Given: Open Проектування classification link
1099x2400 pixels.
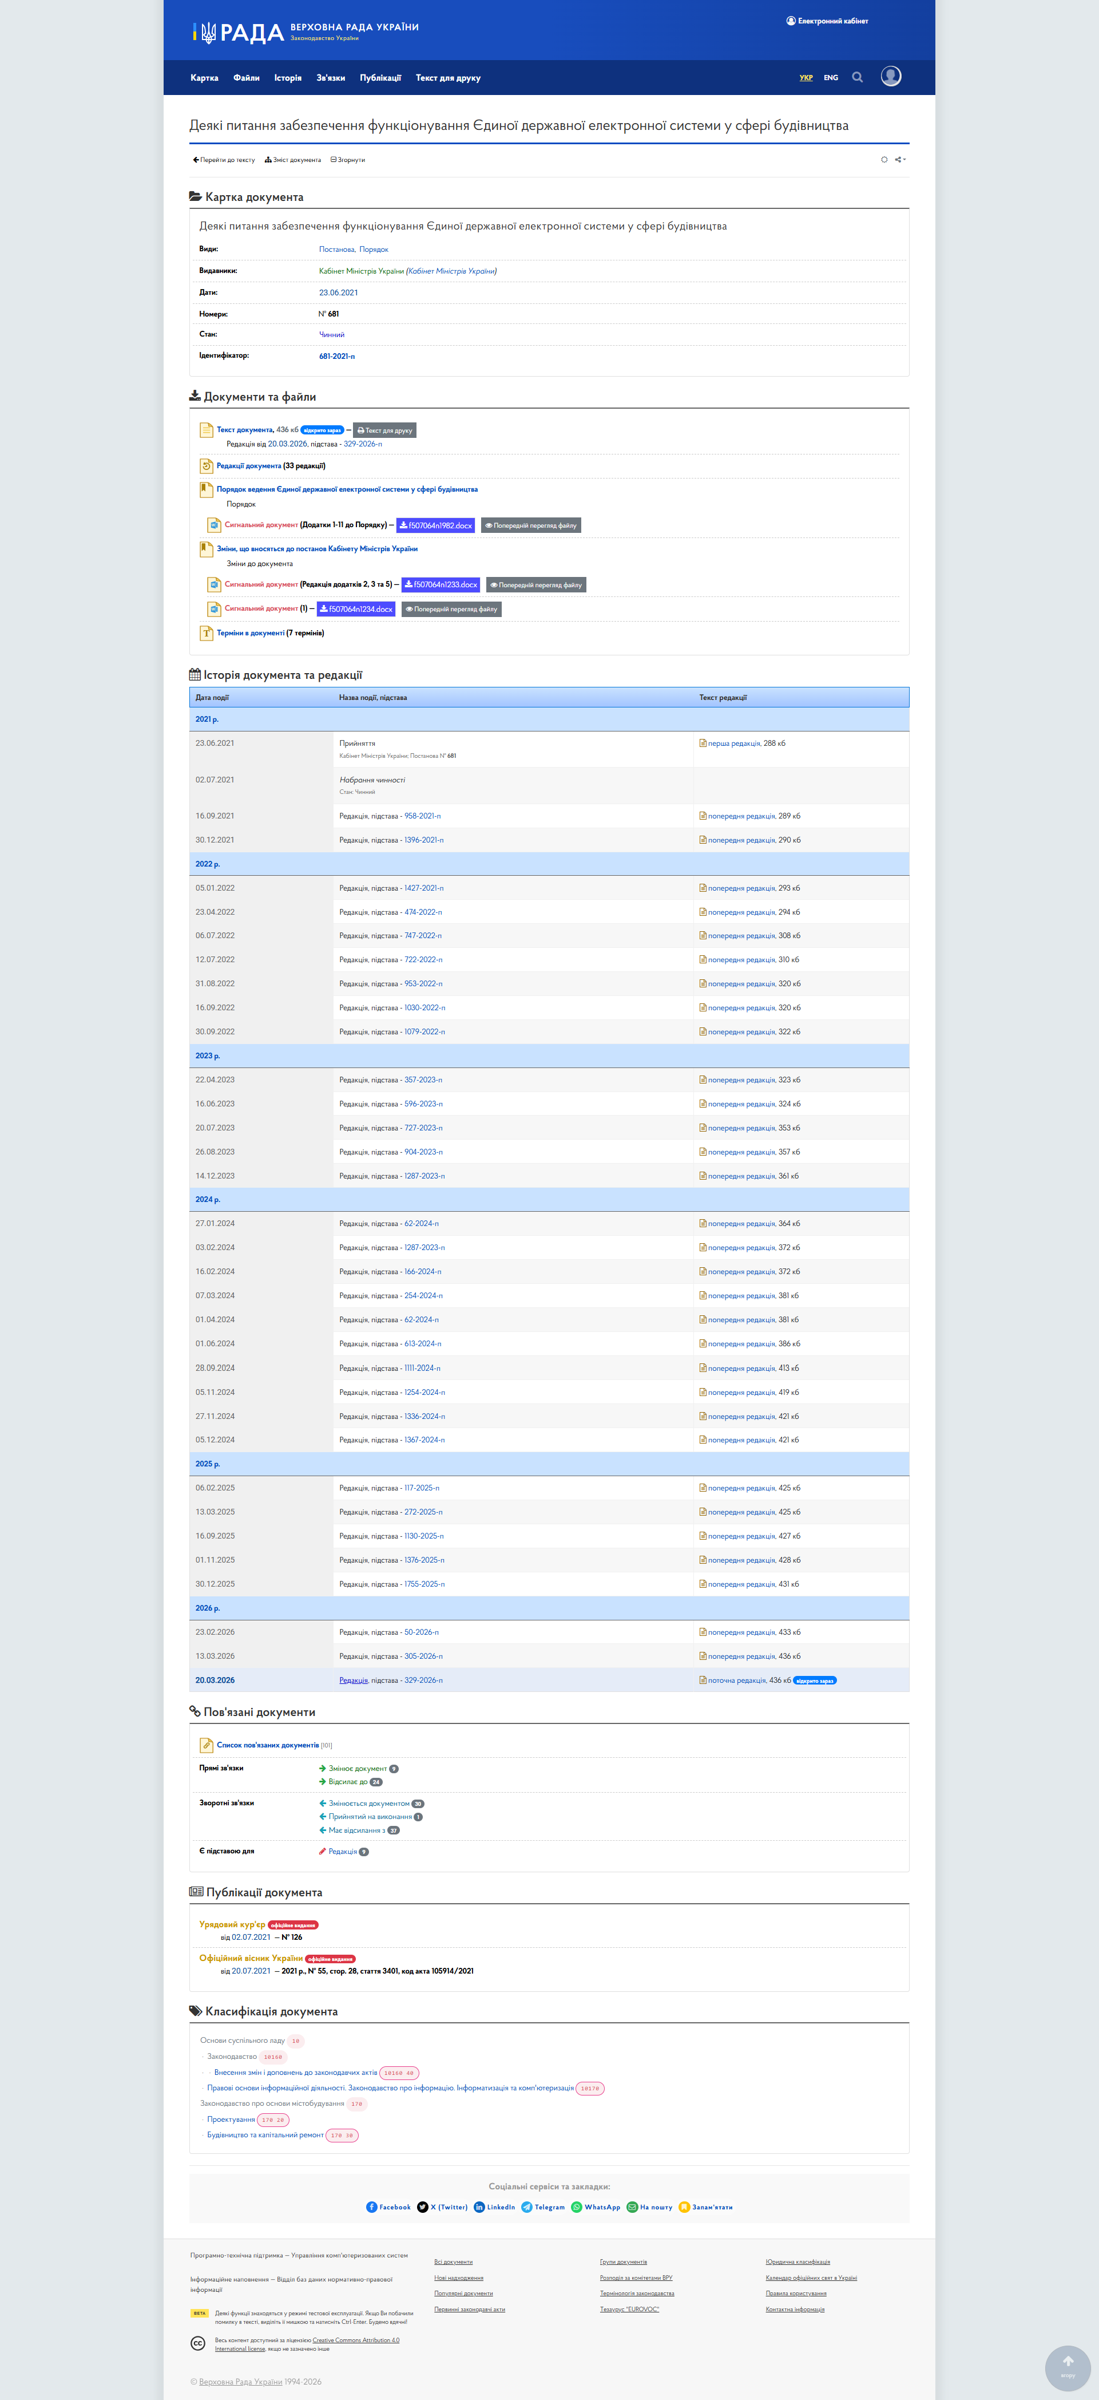Looking at the screenshot, I should coord(231,2120).
